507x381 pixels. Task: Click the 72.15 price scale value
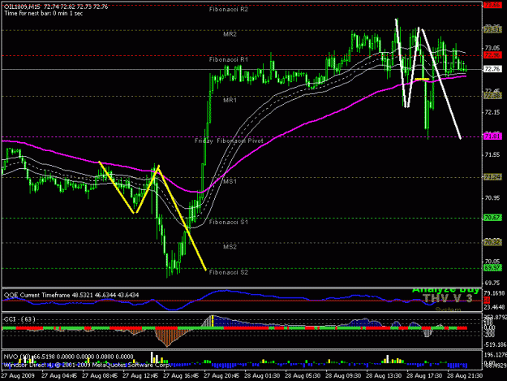(x=492, y=112)
